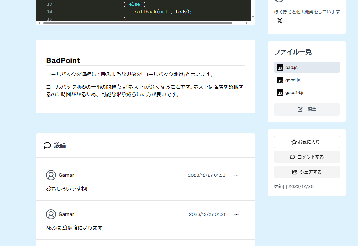Click the bio text ほそぼそと個人開発をしています
The image size is (358, 246).
307,12
